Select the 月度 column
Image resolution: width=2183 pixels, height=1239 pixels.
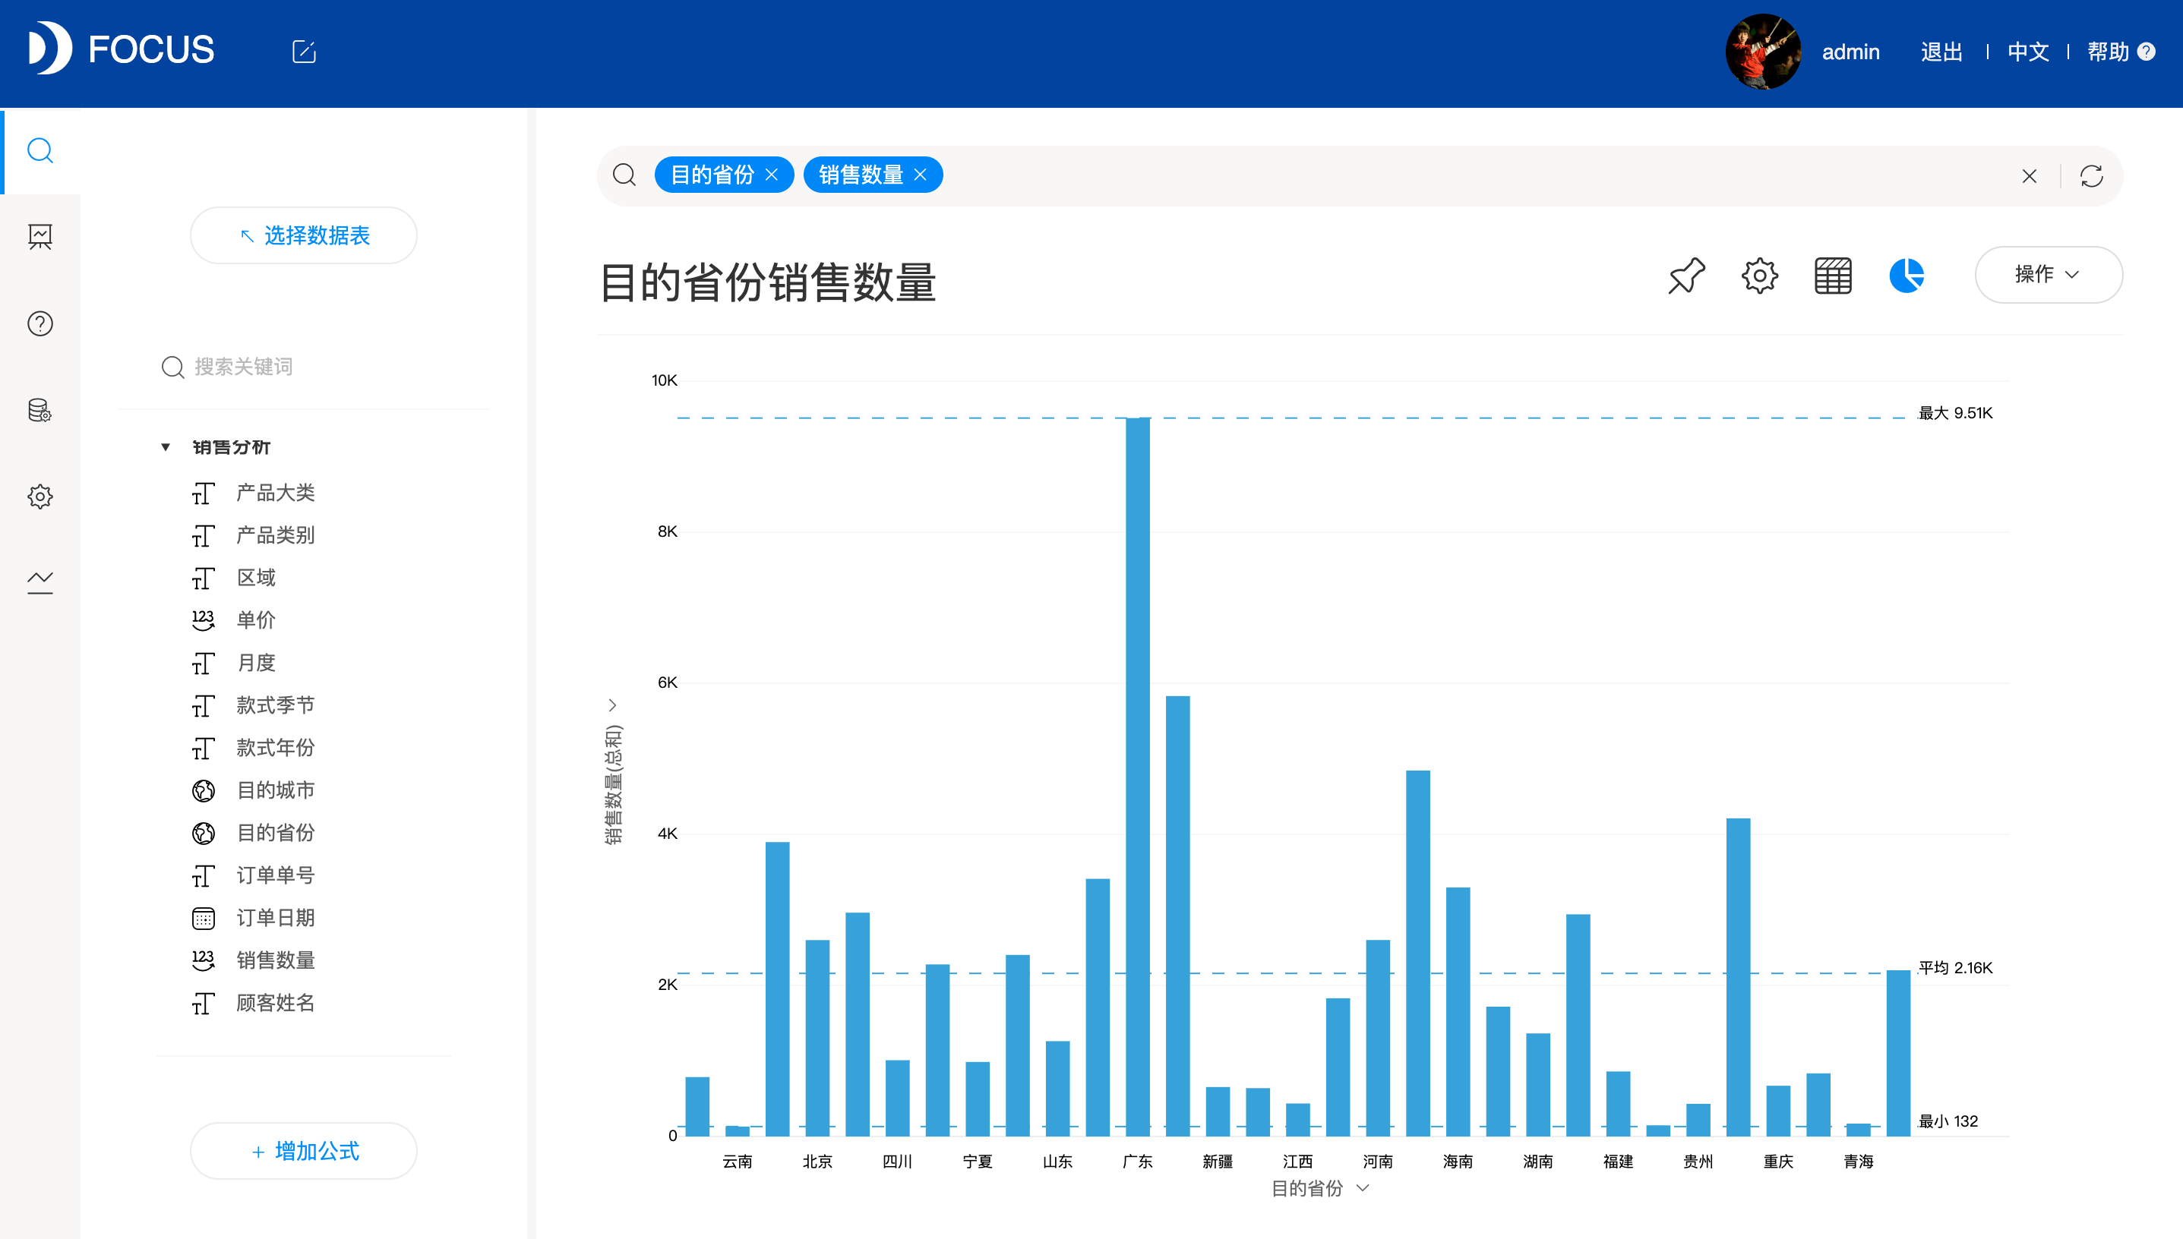(x=255, y=663)
